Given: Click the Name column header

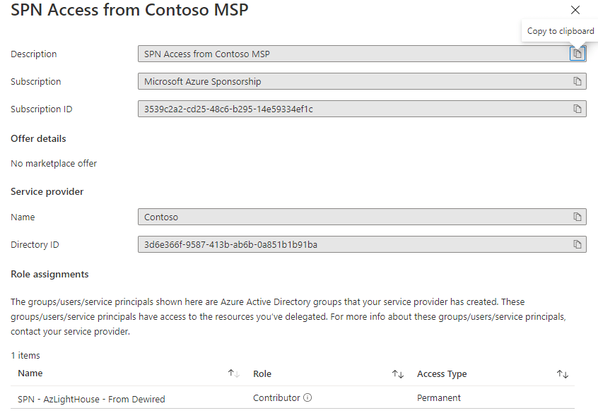Looking at the screenshot, I should pyautogui.click(x=30, y=373).
